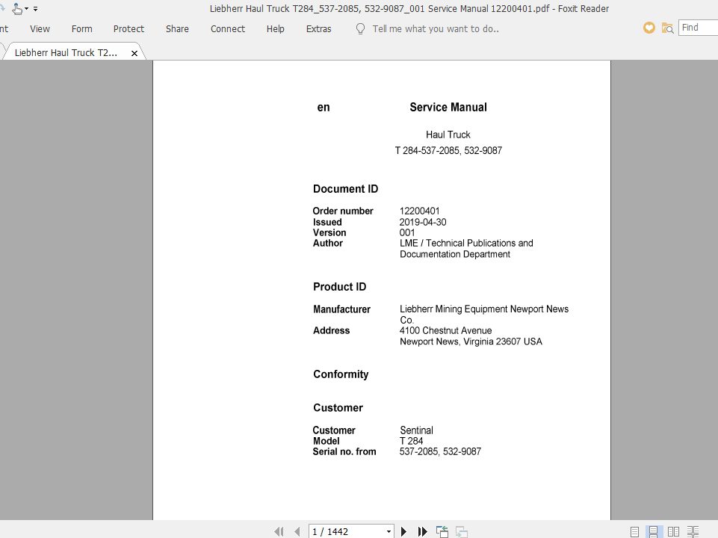Click the previous view icon
This screenshot has width=718, height=538.
pyautogui.click(x=442, y=531)
